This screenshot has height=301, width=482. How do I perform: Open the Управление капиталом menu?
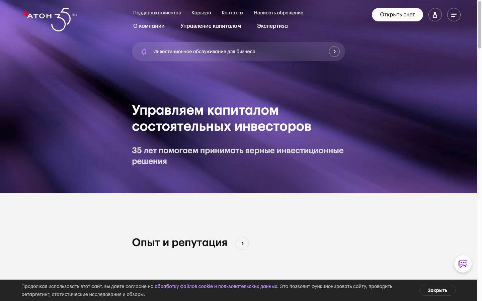coord(211,26)
